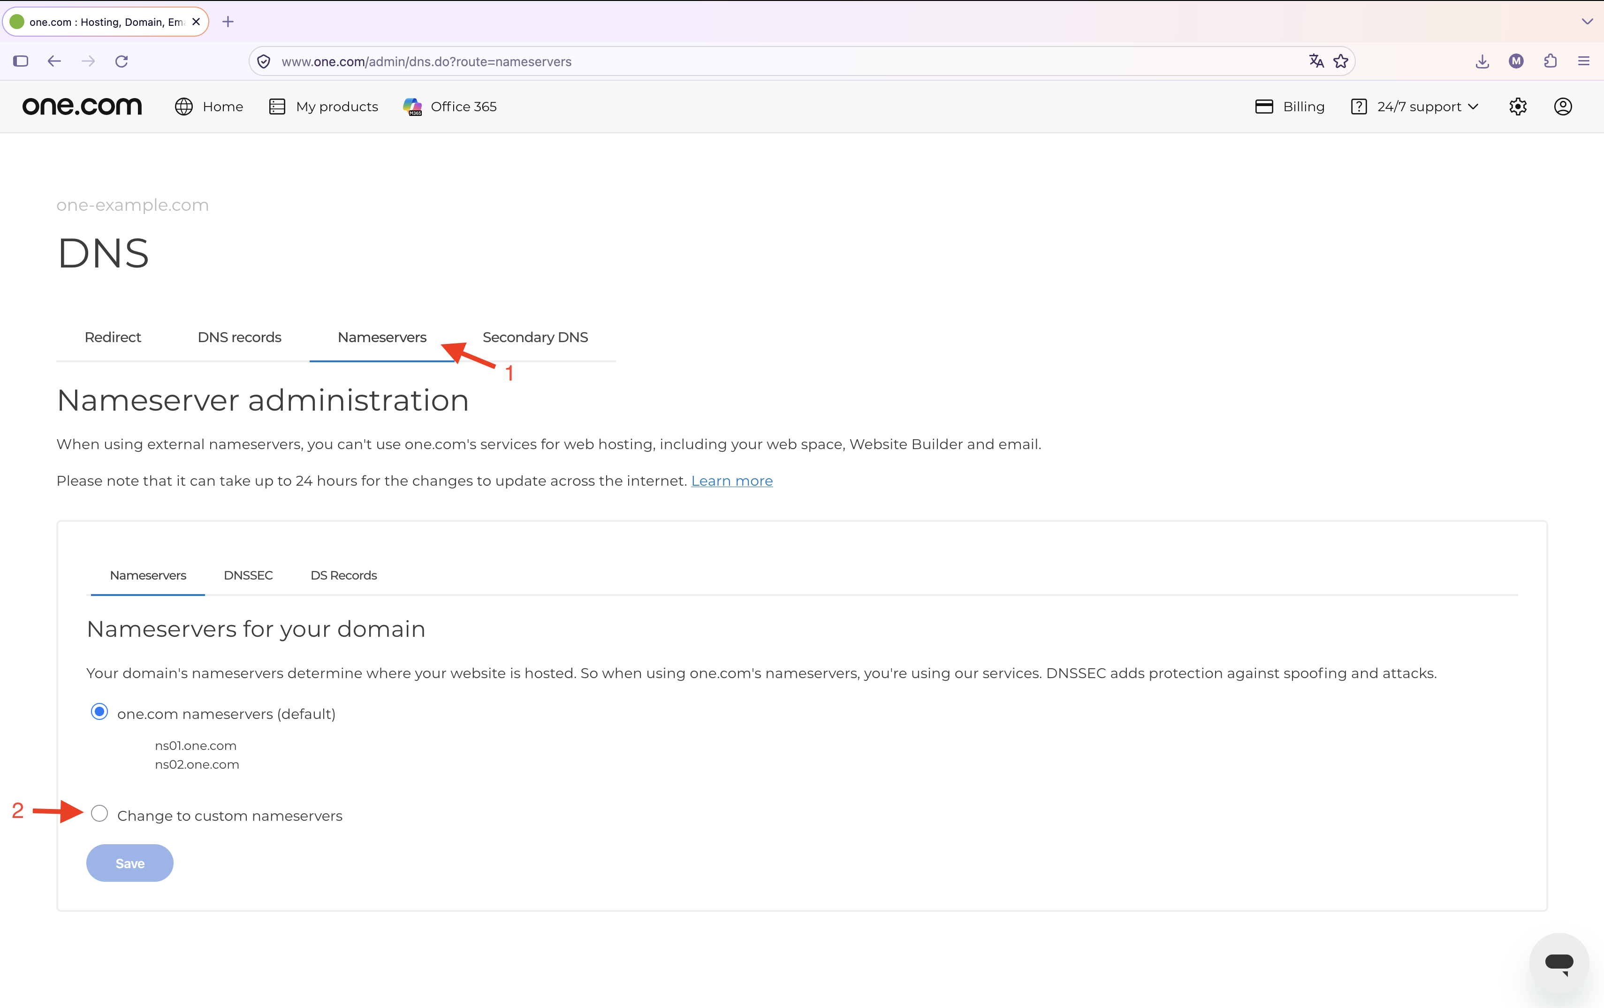Switch to the DNSSEC sub-tab

[248, 575]
